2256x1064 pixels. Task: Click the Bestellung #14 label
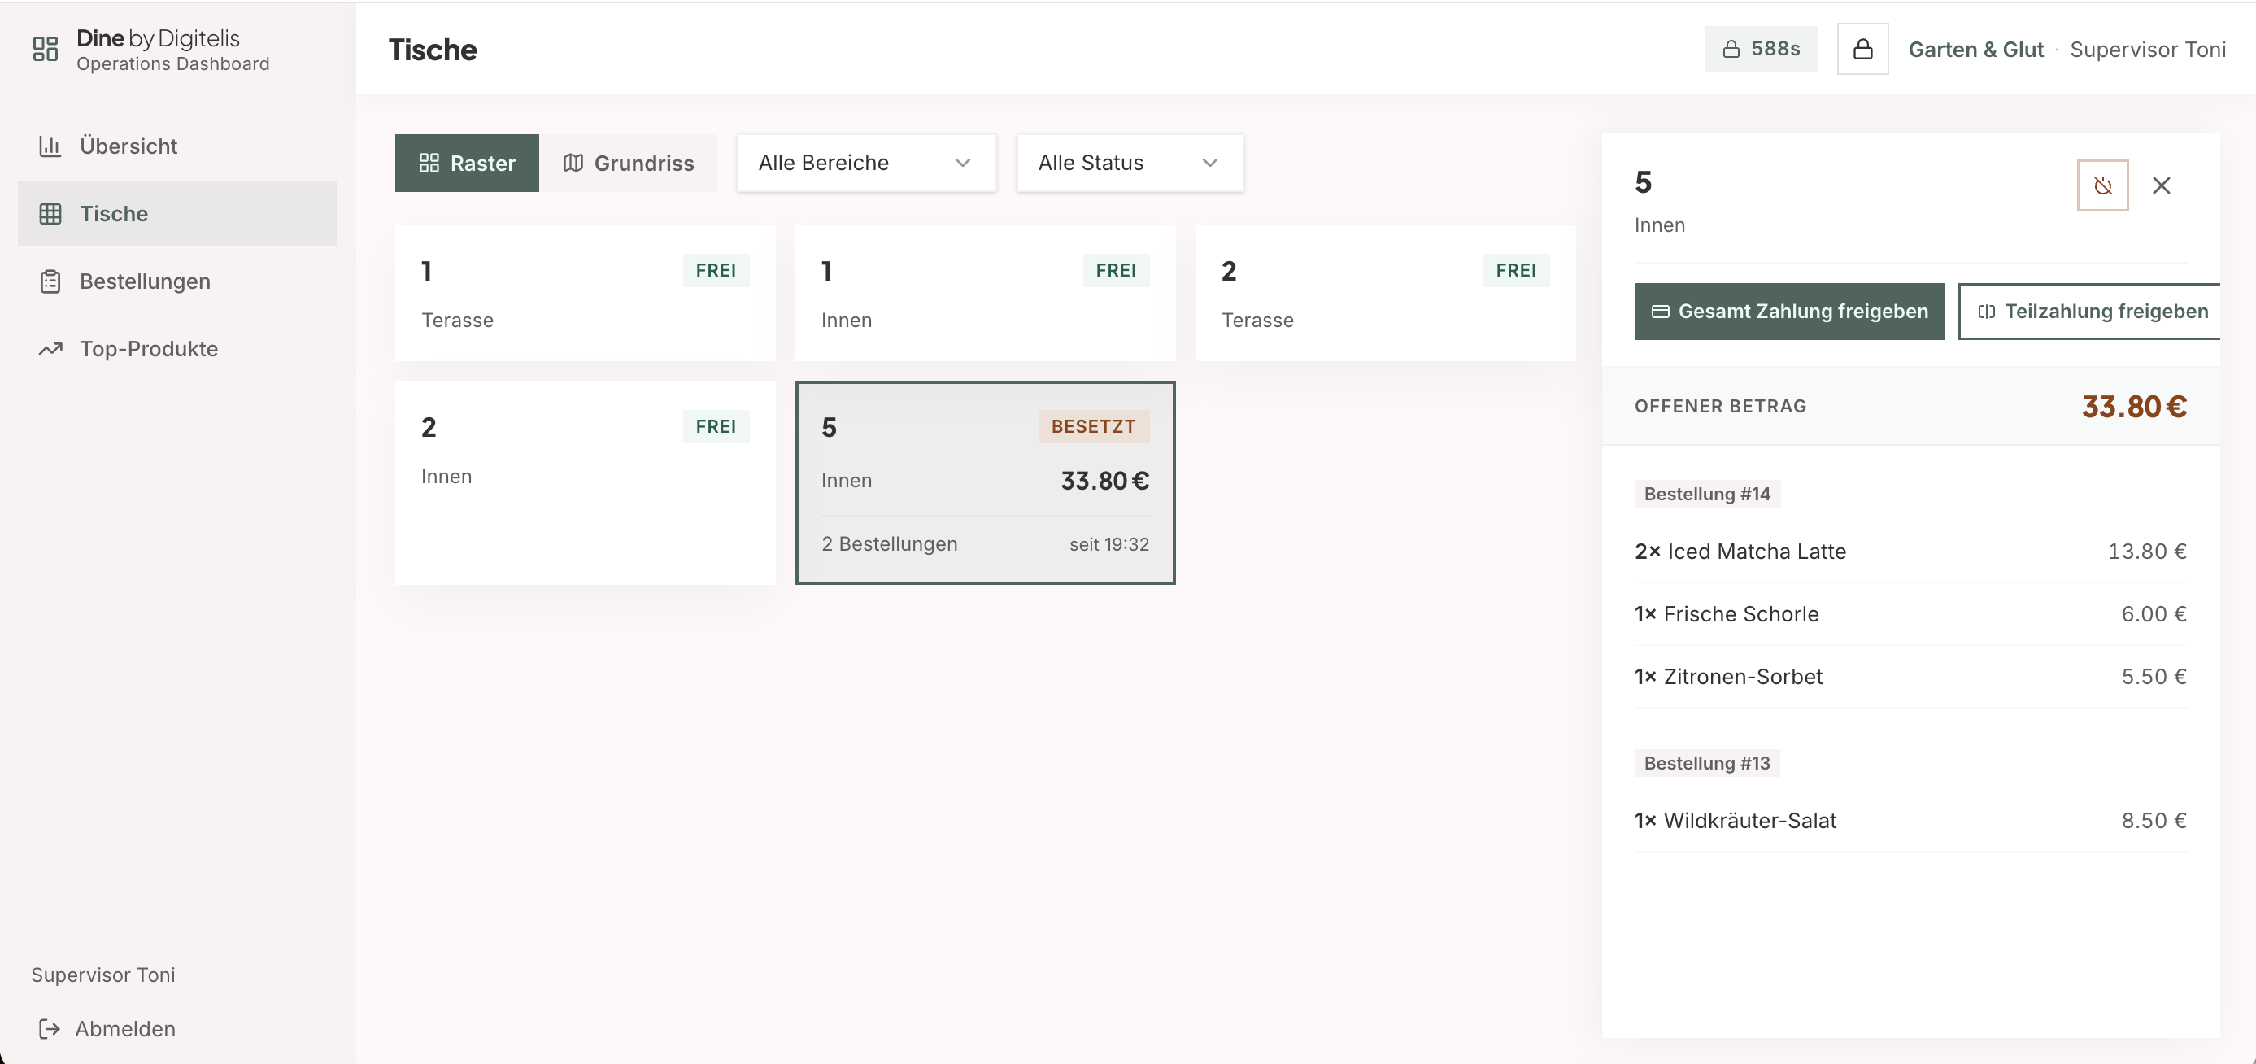tap(1707, 494)
